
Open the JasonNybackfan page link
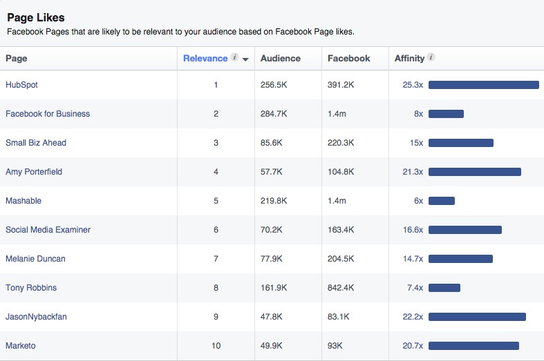pyautogui.click(x=36, y=317)
